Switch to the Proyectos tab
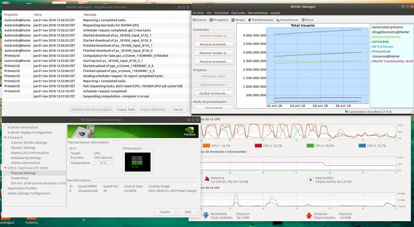The width and height of the screenshot is (414, 227). point(219,20)
